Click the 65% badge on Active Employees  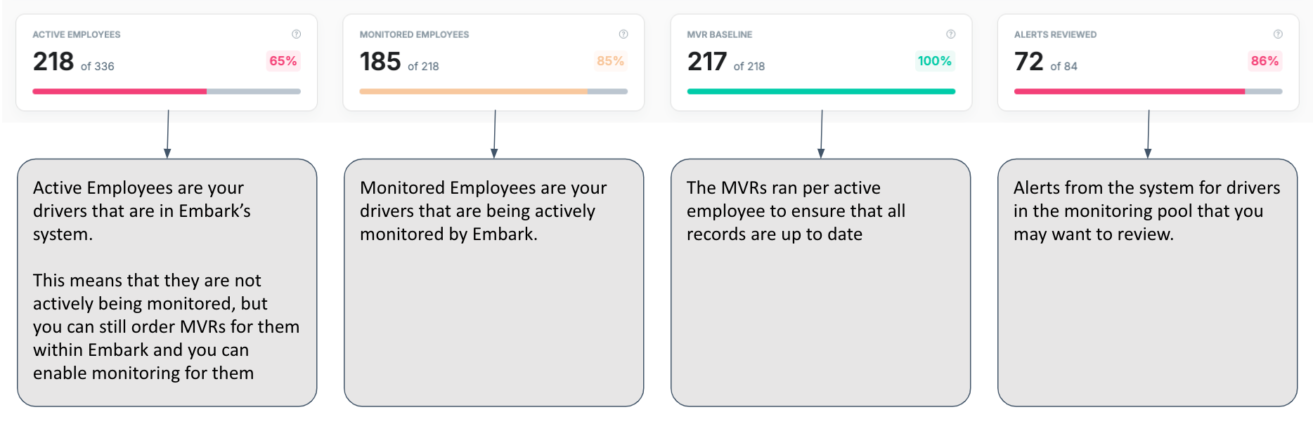click(x=283, y=61)
